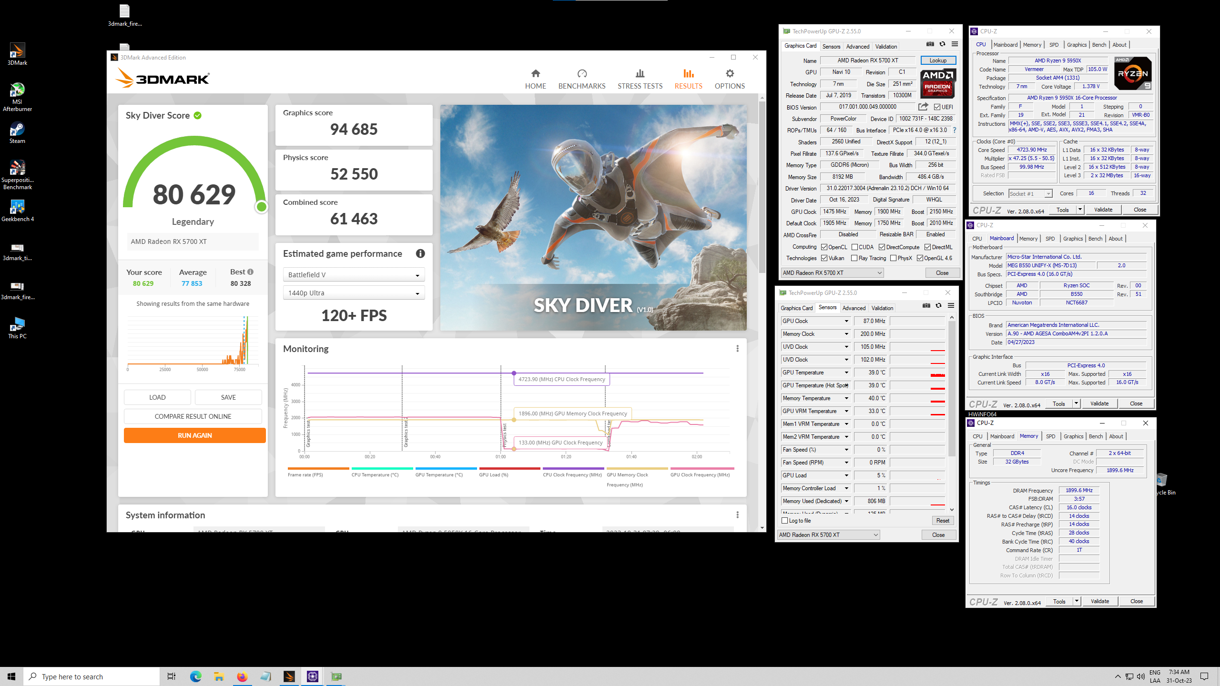Toggle the DirectML checkbox in GPU-Z
The image size is (1220, 686).
point(927,247)
